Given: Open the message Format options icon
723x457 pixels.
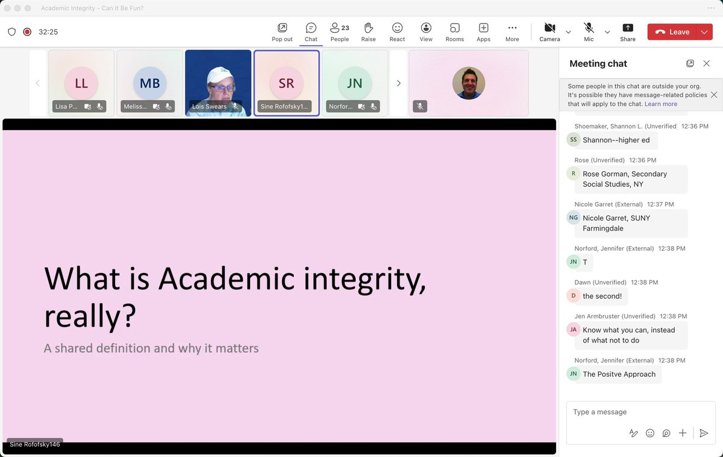Looking at the screenshot, I should click(x=633, y=433).
